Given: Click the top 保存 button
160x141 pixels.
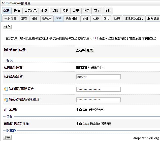Looking at the screenshot, I should 7,27.
